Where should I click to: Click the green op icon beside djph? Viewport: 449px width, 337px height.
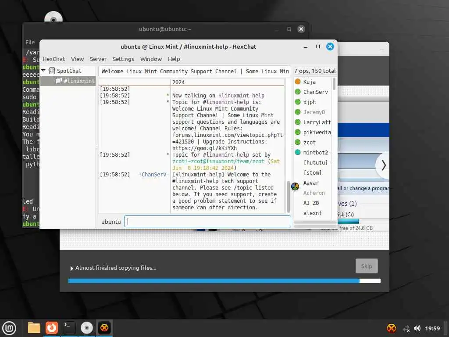(x=298, y=102)
